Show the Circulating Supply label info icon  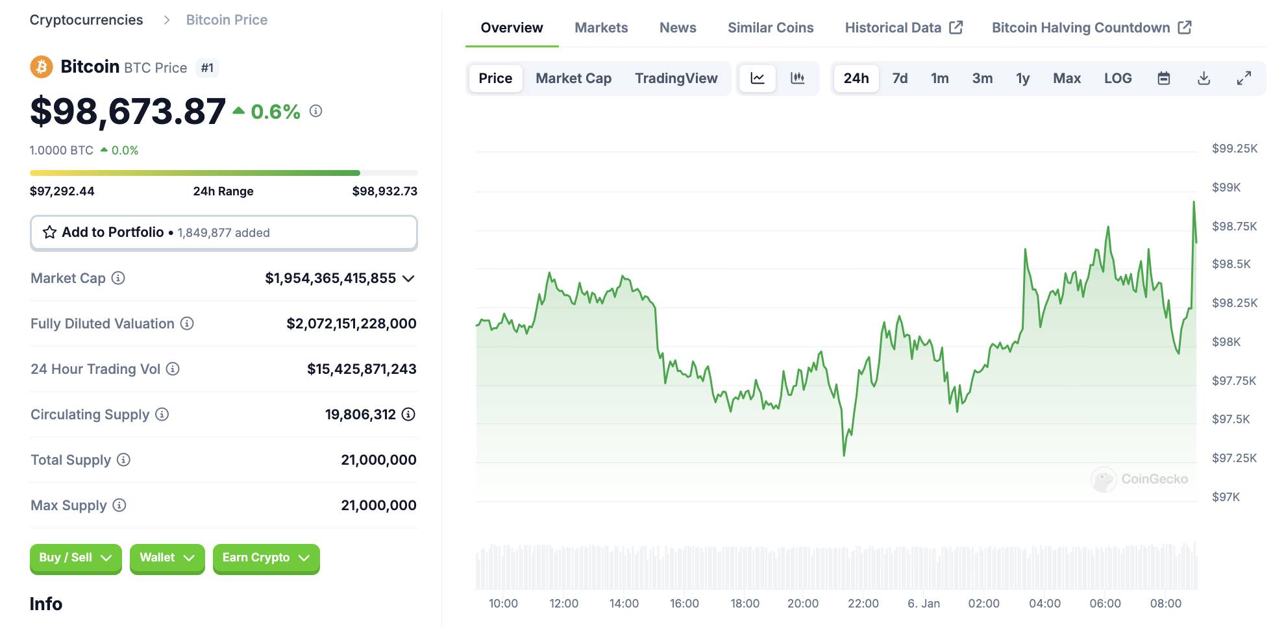tap(162, 414)
